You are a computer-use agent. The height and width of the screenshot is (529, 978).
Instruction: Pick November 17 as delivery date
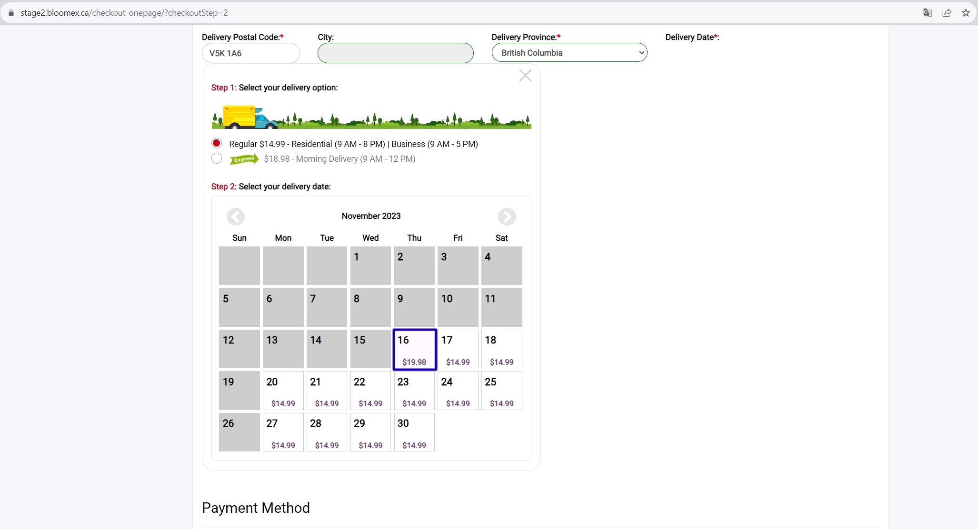[458, 349]
